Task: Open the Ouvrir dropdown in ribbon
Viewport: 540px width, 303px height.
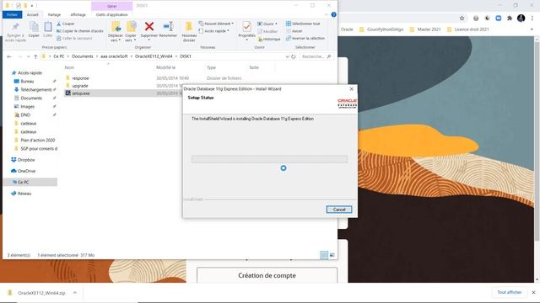Action: 267,24
